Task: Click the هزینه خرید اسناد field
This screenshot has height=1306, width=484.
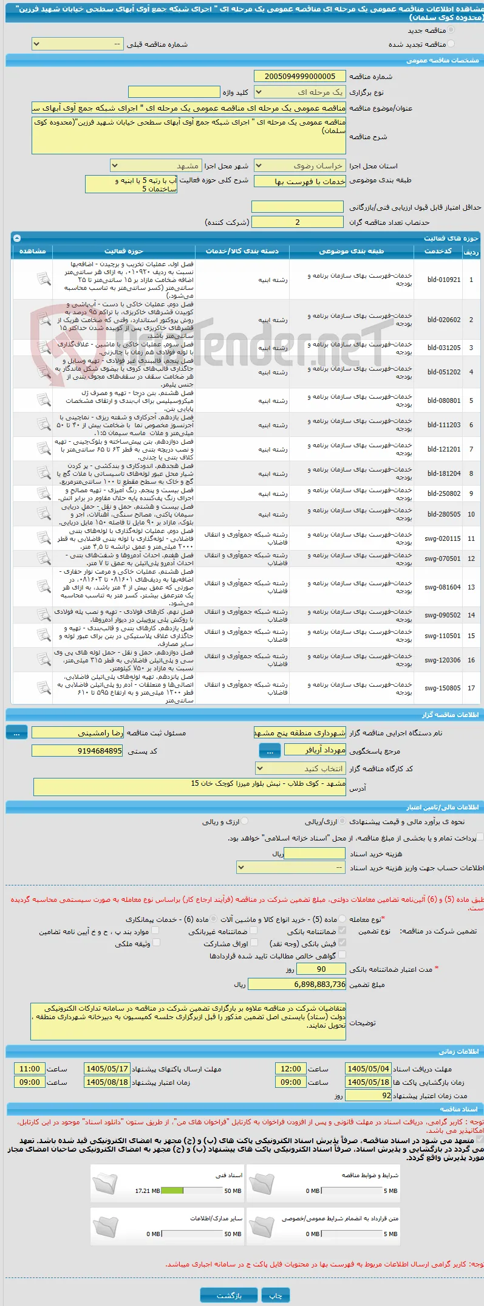Action: (315, 853)
